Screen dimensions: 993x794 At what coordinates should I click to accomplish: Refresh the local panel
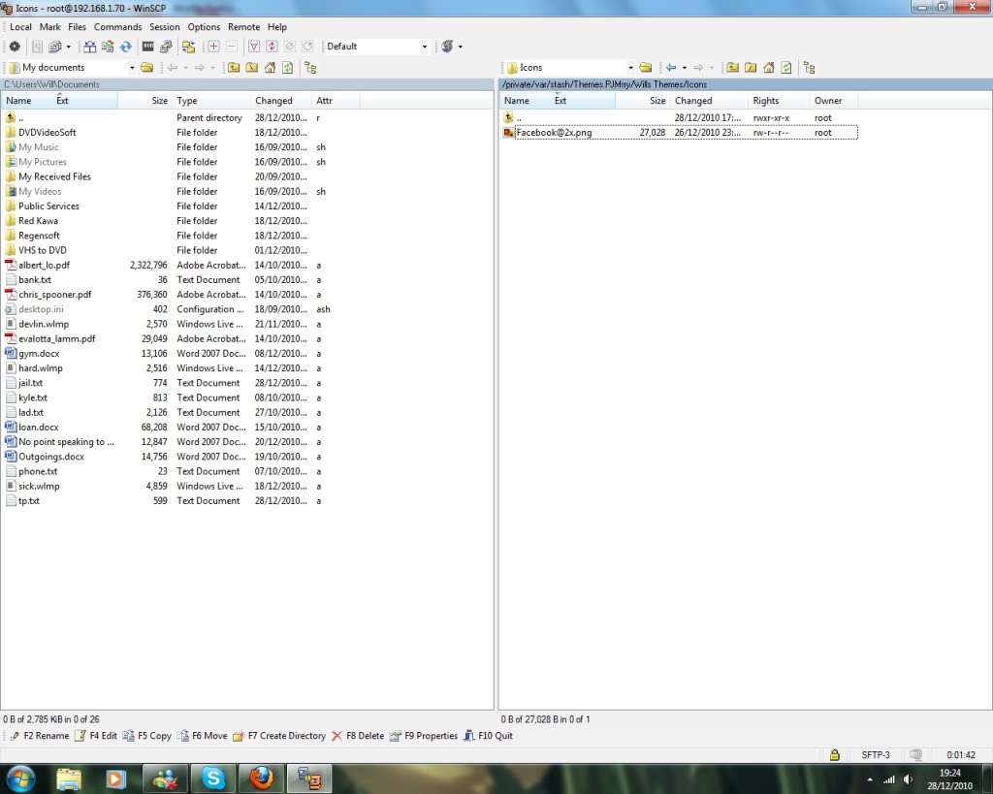tap(287, 67)
